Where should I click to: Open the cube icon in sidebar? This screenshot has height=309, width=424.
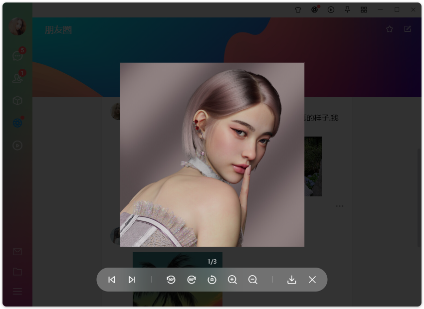[17, 101]
